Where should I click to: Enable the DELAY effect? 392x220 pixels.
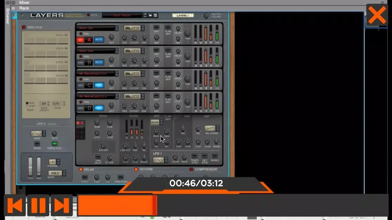tap(81, 169)
